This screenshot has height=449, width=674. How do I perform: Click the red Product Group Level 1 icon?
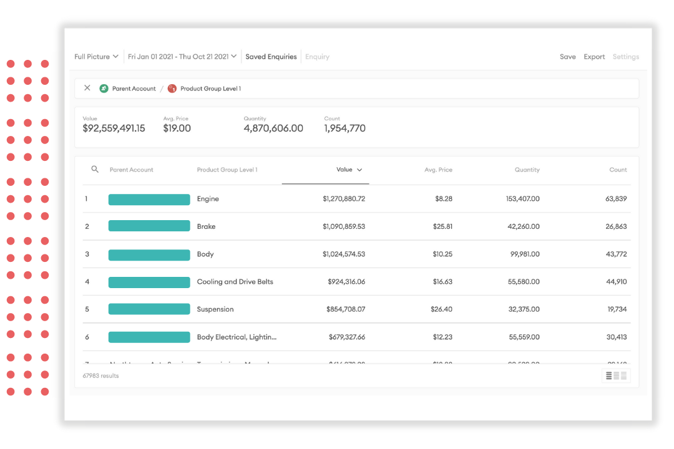pos(172,89)
